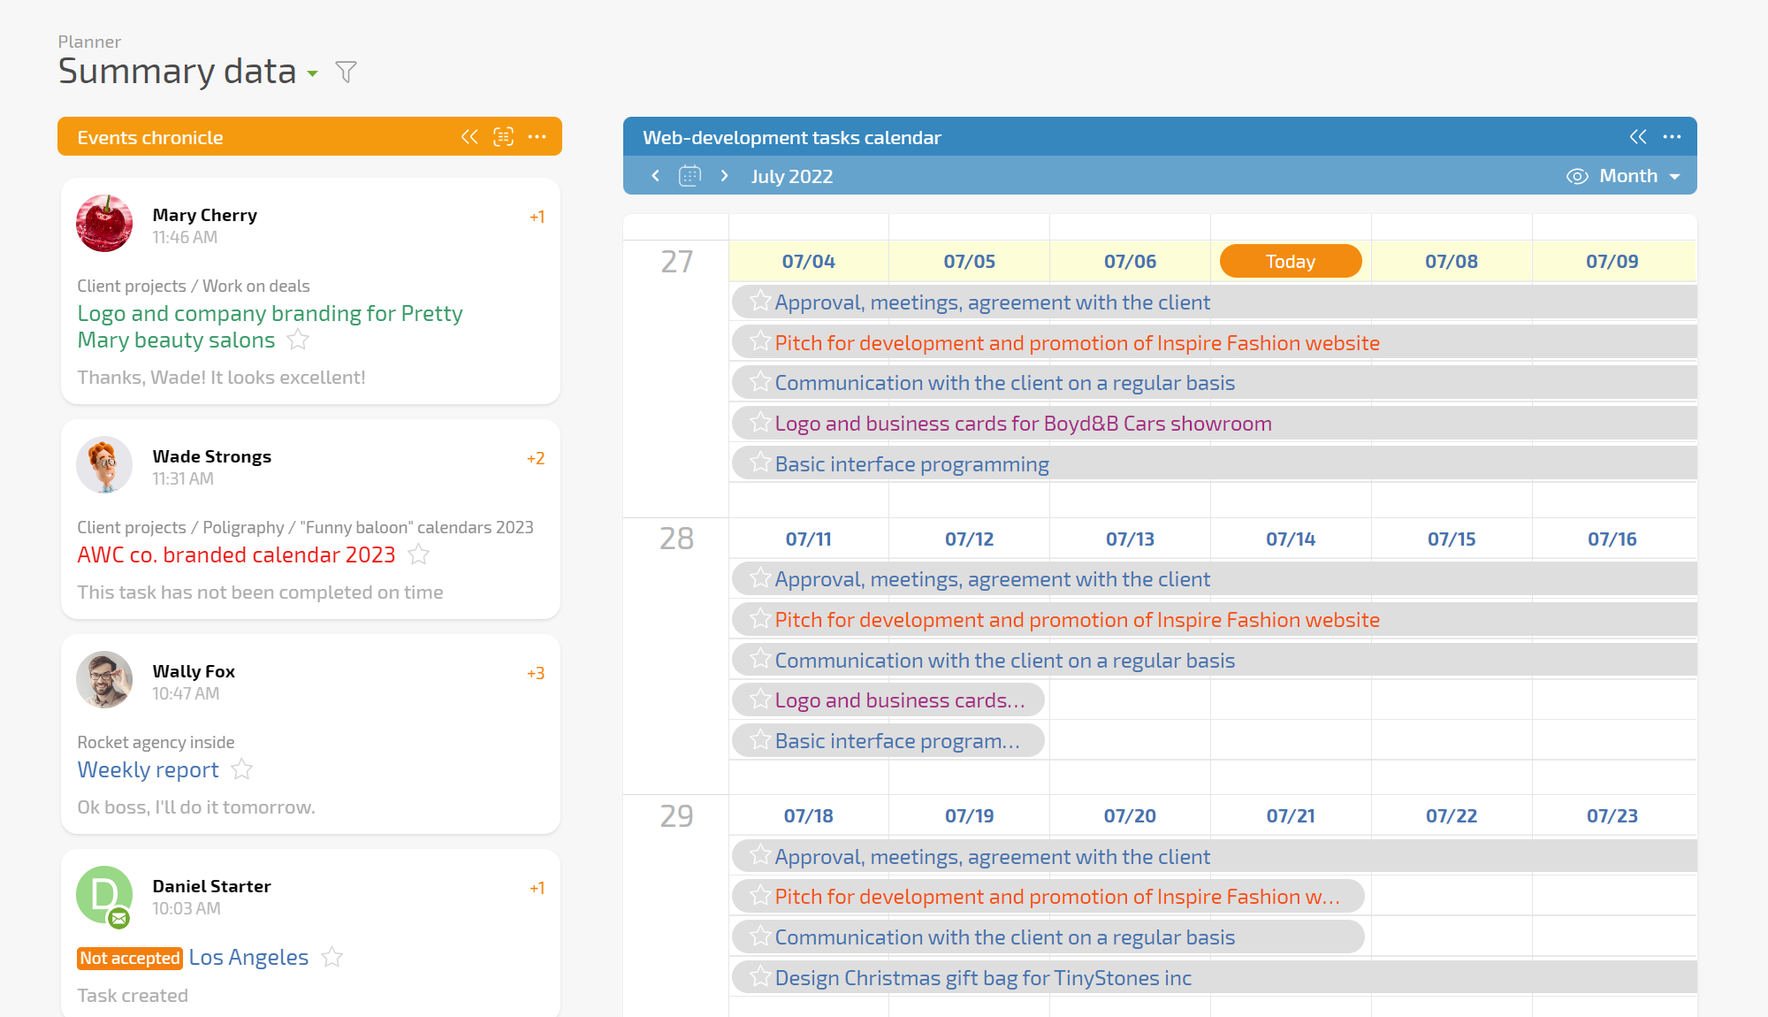Expand the Summary data dropdown arrow
Viewport: 1768px width, 1017px height.
[312, 74]
